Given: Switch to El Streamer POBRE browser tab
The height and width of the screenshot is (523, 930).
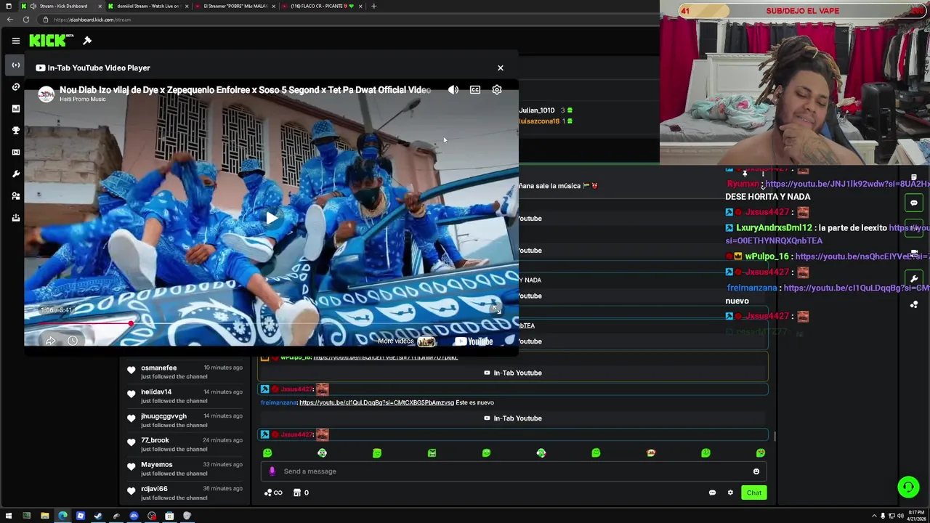Looking at the screenshot, I should (235, 6).
